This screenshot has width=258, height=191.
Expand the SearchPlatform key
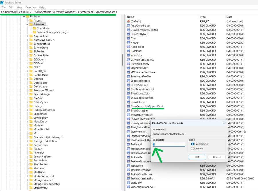click(x=27, y=157)
